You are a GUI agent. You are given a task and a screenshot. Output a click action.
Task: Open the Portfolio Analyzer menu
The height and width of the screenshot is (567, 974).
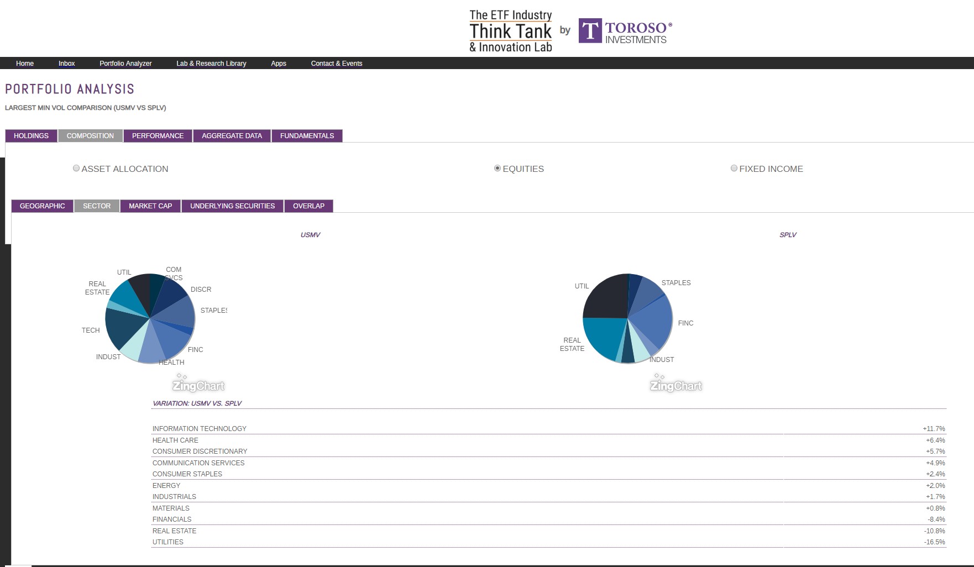click(x=125, y=64)
